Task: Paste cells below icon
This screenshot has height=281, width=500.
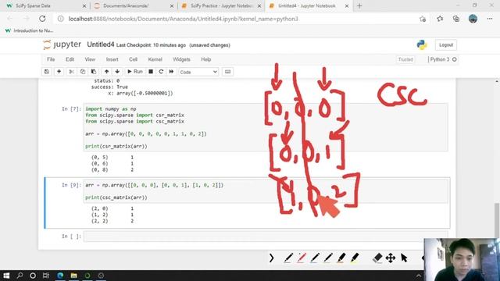Action: click(x=94, y=72)
